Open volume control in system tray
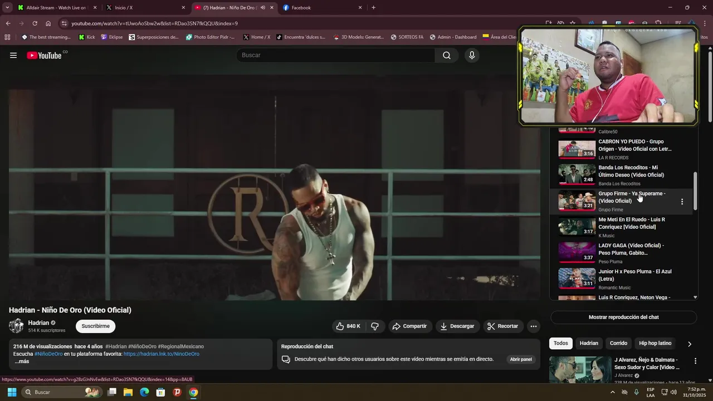The height and width of the screenshot is (401, 713). click(673, 392)
